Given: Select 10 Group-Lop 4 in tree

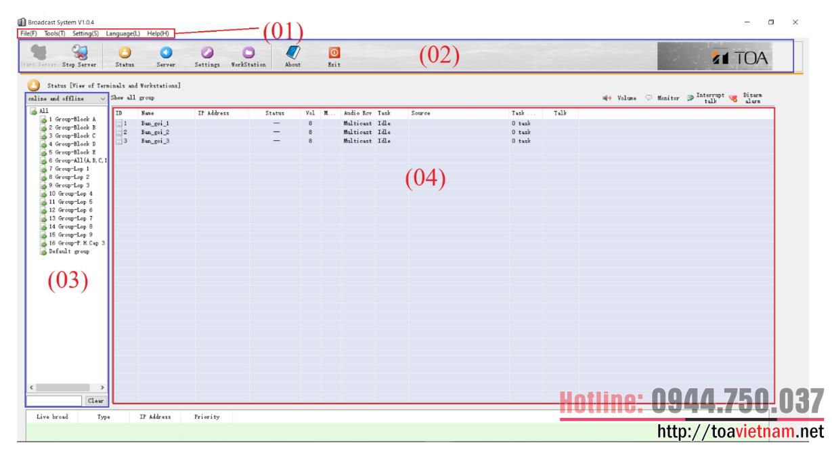Looking at the screenshot, I should click(x=70, y=193).
